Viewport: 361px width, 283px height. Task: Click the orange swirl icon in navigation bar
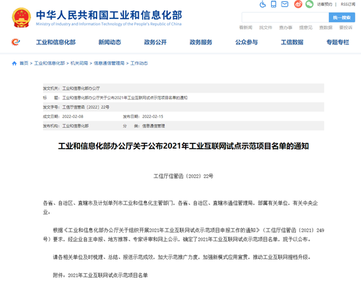click(16, 42)
